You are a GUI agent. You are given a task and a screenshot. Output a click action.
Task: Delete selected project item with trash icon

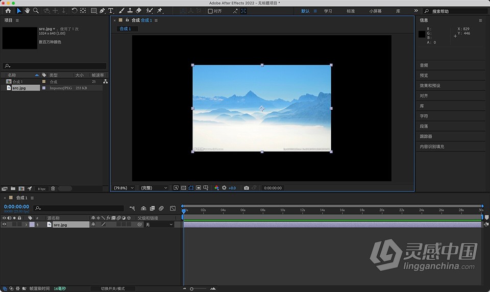coord(53,188)
